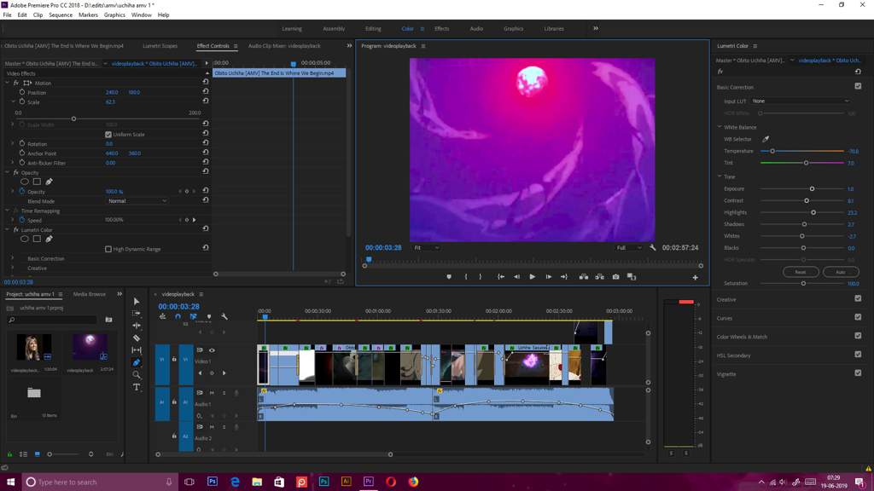Toggle the Curves section checkbox
Viewport: 874px width, 491px height.
pyautogui.click(x=858, y=317)
